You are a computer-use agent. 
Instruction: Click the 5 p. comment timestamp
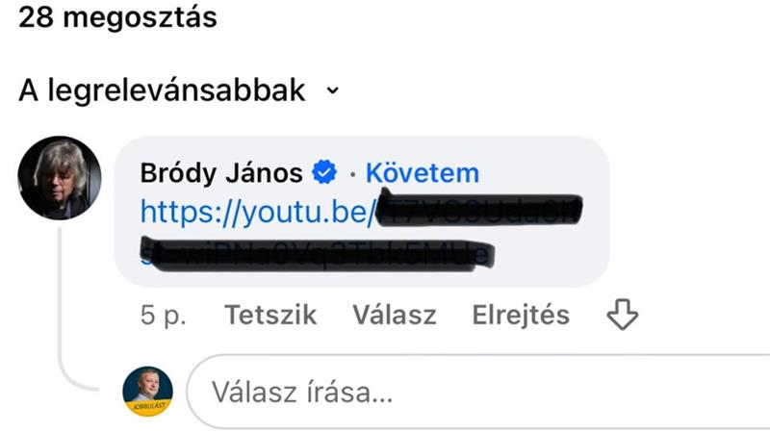(x=163, y=315)
